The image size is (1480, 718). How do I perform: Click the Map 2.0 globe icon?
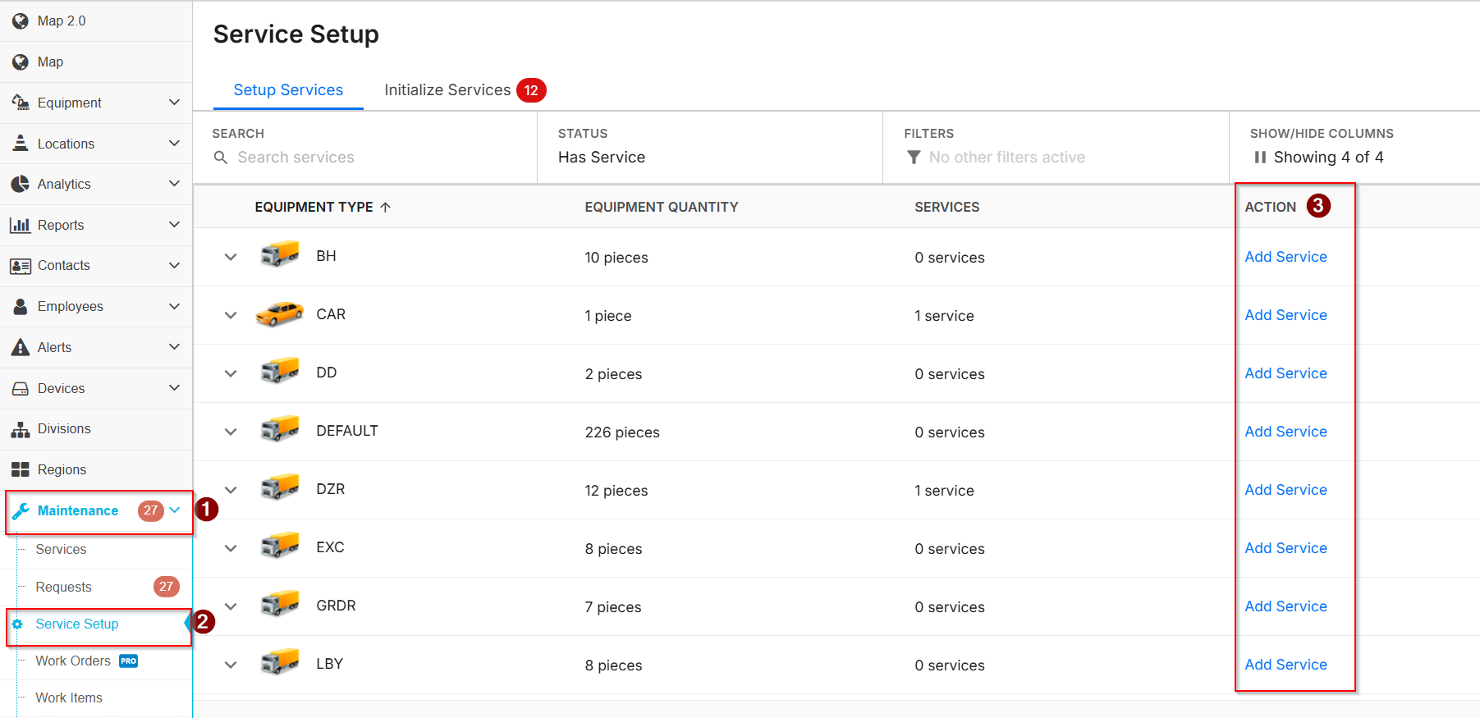(21, 21)
